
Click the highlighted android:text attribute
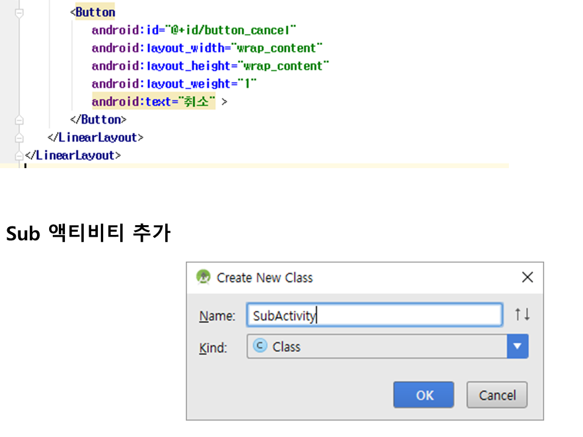click(153, 102)
